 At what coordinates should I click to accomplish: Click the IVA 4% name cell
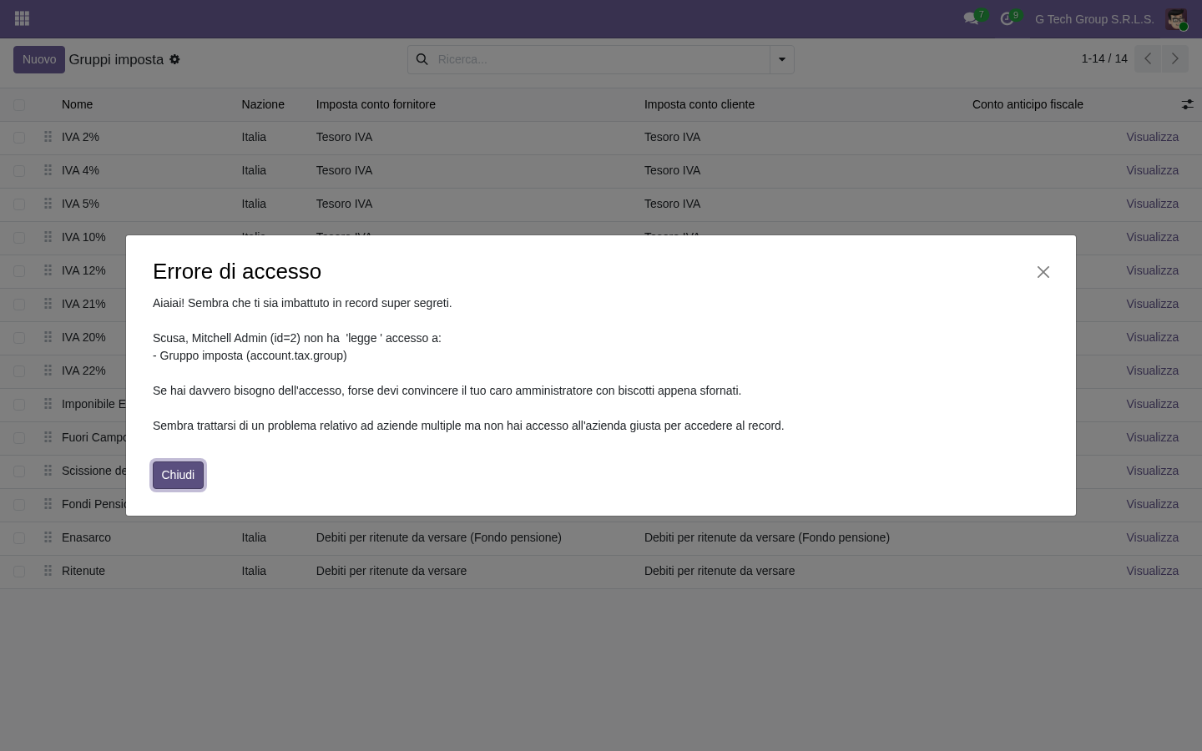pyautogui.click(x=80, y=170)
